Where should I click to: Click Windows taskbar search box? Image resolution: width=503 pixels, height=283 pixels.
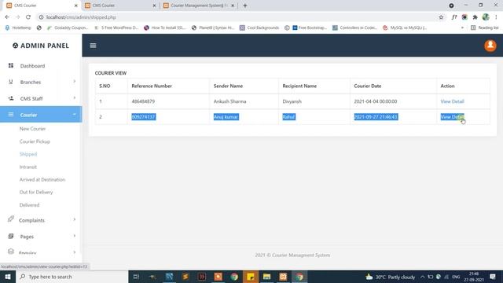tap(72, 277)
